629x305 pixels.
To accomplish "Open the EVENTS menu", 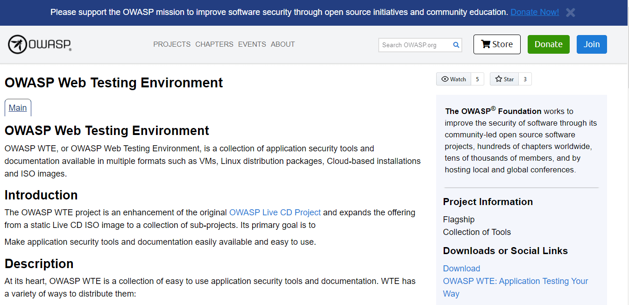I will pyautogui.click(x=252, y=44).
